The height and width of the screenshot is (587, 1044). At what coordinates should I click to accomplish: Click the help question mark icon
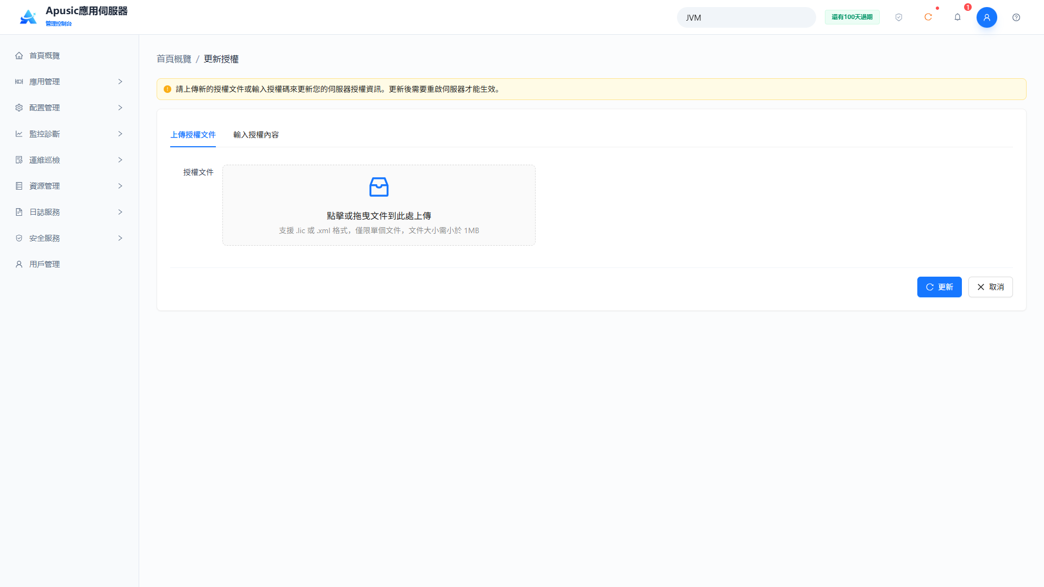coord(1016,17)
